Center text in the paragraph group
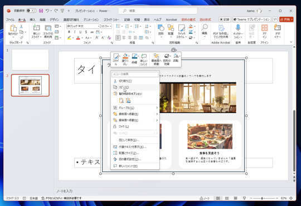The height and width of the screenshot is (206, 301). pyautogui.click(x=124, y=38)
